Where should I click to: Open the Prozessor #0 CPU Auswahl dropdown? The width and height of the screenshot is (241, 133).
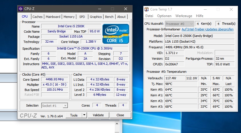[x=179, y=24]
